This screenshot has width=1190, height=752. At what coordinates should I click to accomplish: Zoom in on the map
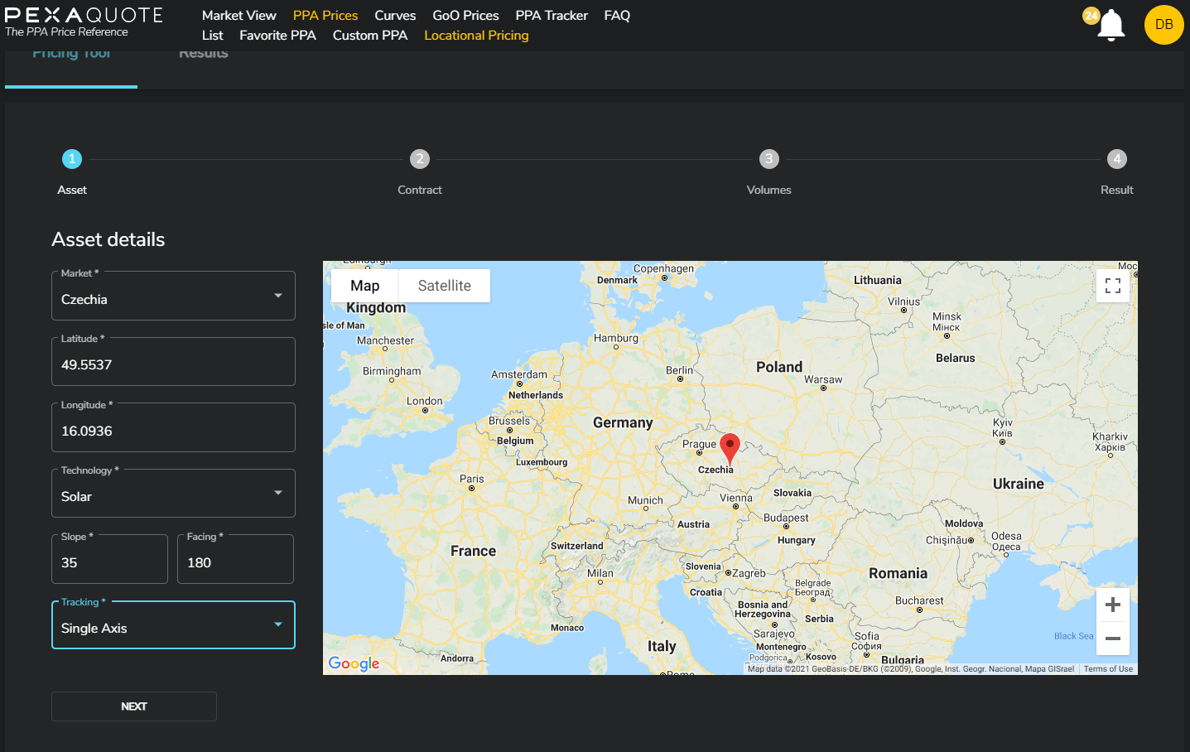(x=1112, y=605)
